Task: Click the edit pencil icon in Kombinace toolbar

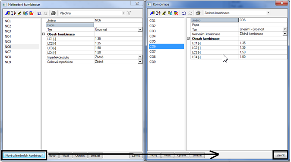Action: point(164,13)
